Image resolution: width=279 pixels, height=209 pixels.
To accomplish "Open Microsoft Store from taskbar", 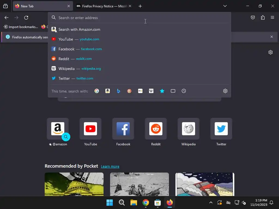I will click(158, 202).
